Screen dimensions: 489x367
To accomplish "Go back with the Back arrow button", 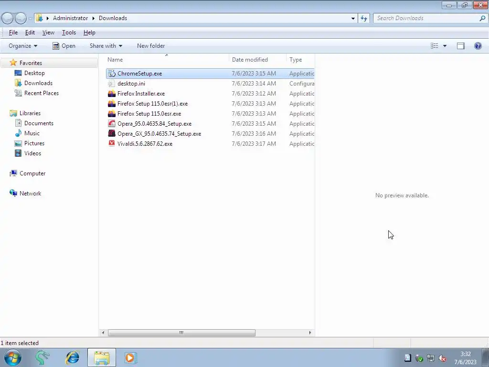I will pyautogui.click(x=8, y=18).
